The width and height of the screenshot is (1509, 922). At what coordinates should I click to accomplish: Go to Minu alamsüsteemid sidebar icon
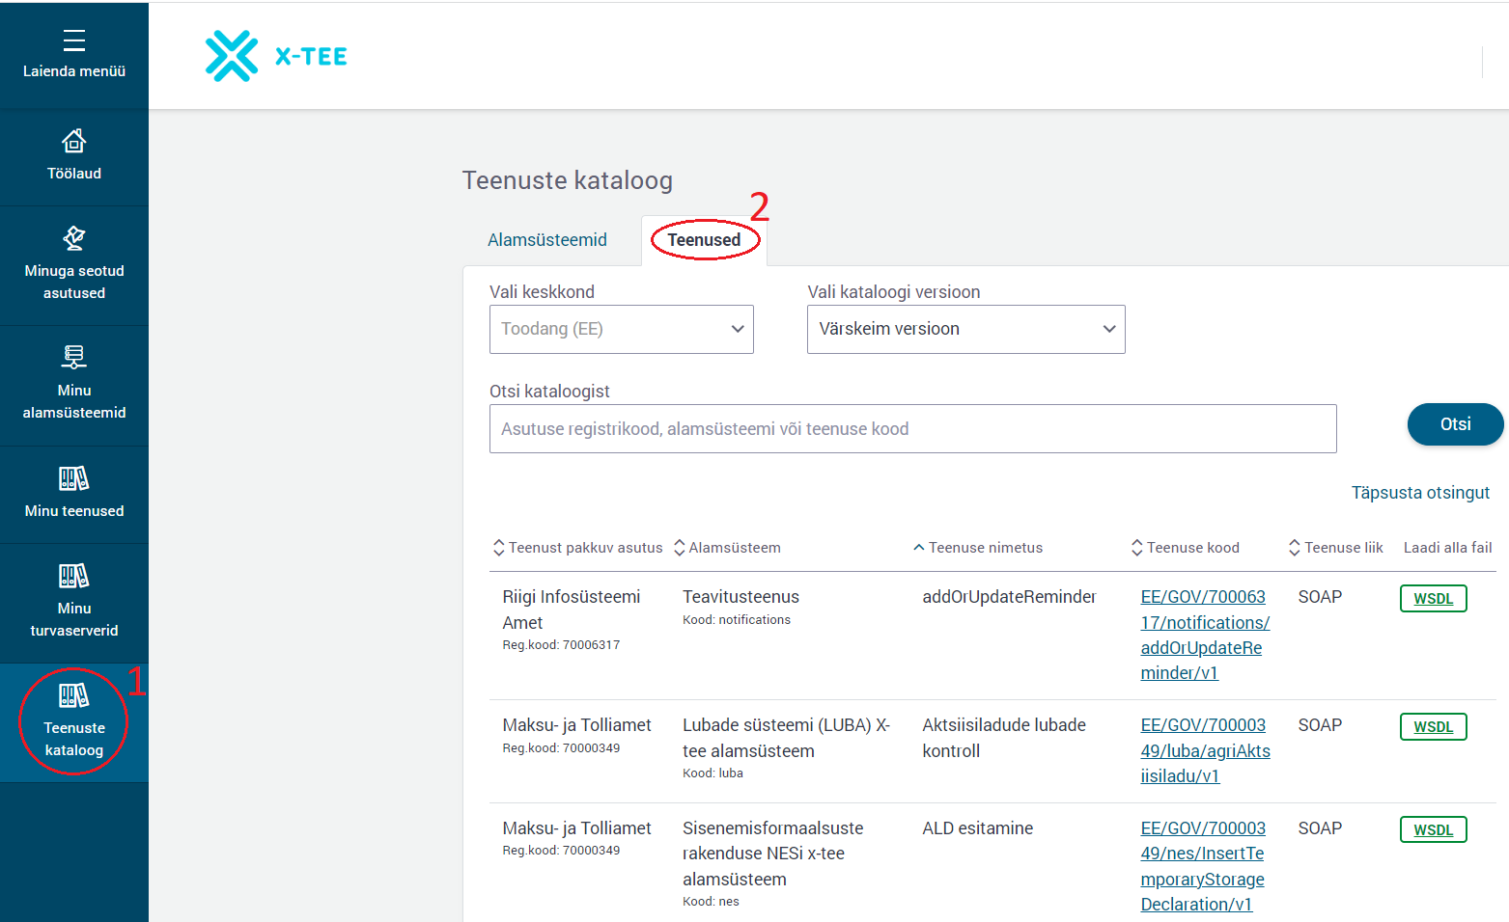[73, 358]
